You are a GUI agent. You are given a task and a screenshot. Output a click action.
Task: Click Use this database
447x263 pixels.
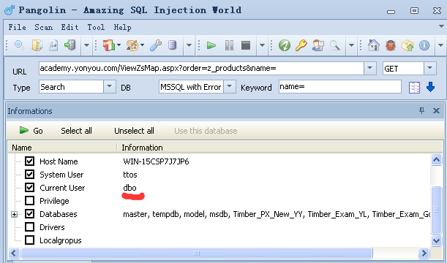206,131
